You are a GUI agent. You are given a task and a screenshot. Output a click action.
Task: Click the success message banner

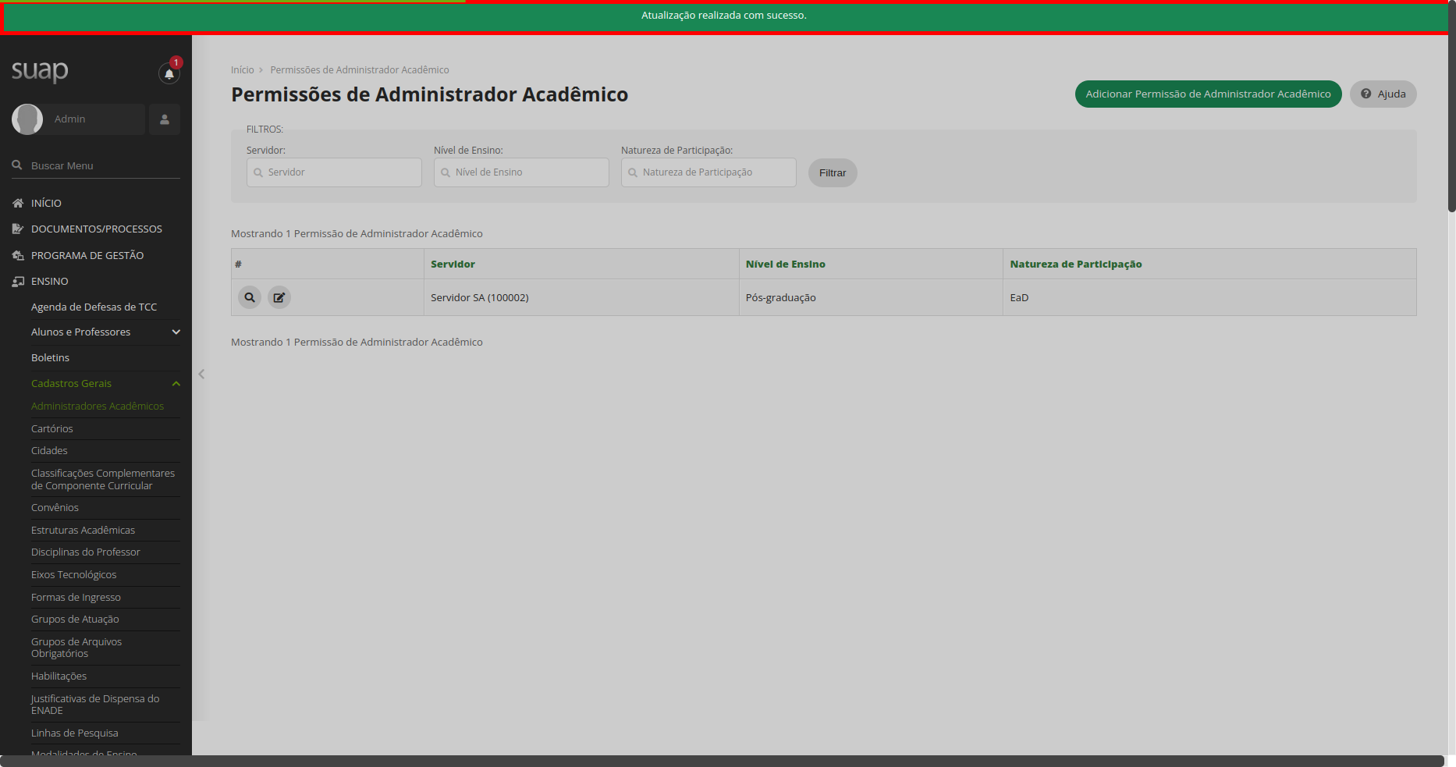pos(724,17)
